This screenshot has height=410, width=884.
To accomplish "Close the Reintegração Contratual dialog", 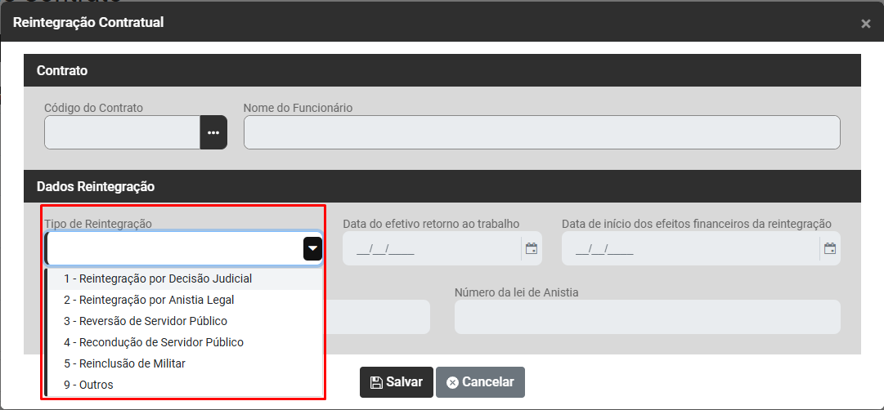I will (865, 24).
